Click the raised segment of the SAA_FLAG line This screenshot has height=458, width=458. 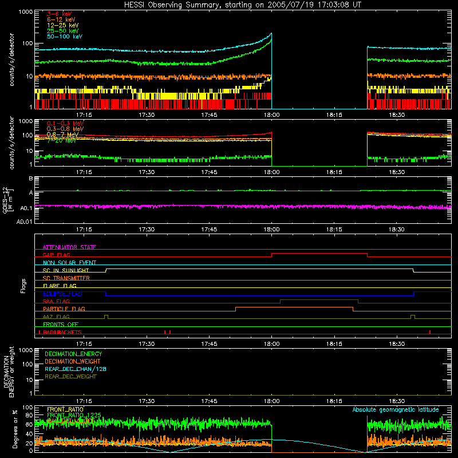(319, 299)
